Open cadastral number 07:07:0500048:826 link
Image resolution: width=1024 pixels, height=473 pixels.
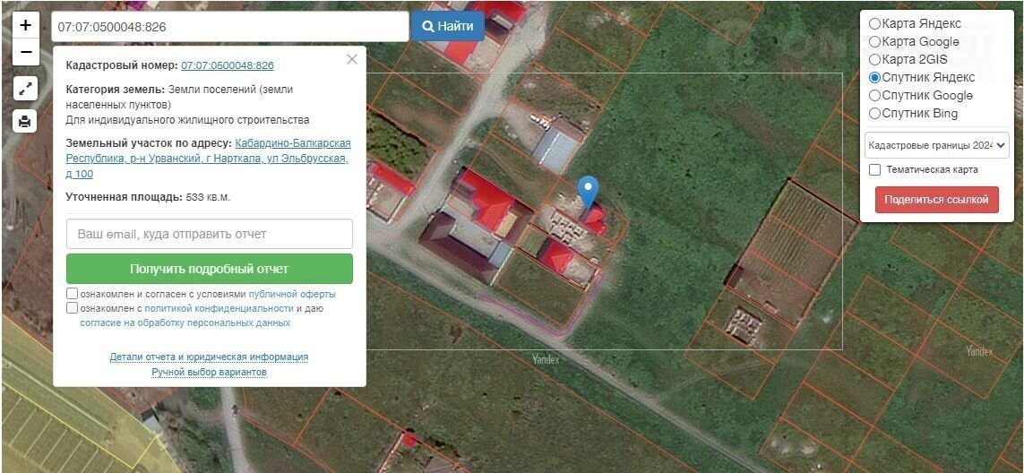point(228,65)
